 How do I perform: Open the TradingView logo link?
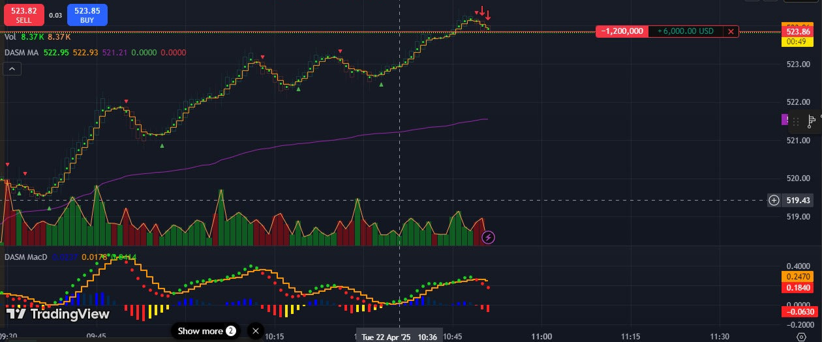pos(57,314)
